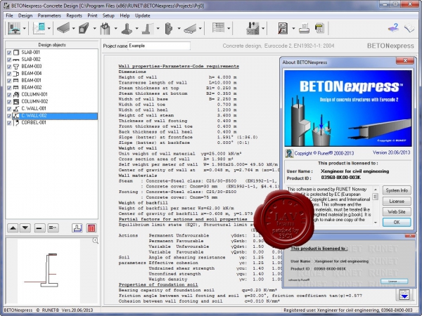
Task: Uncheck the BEAM-004 checkbox
Action: (9, 74)
